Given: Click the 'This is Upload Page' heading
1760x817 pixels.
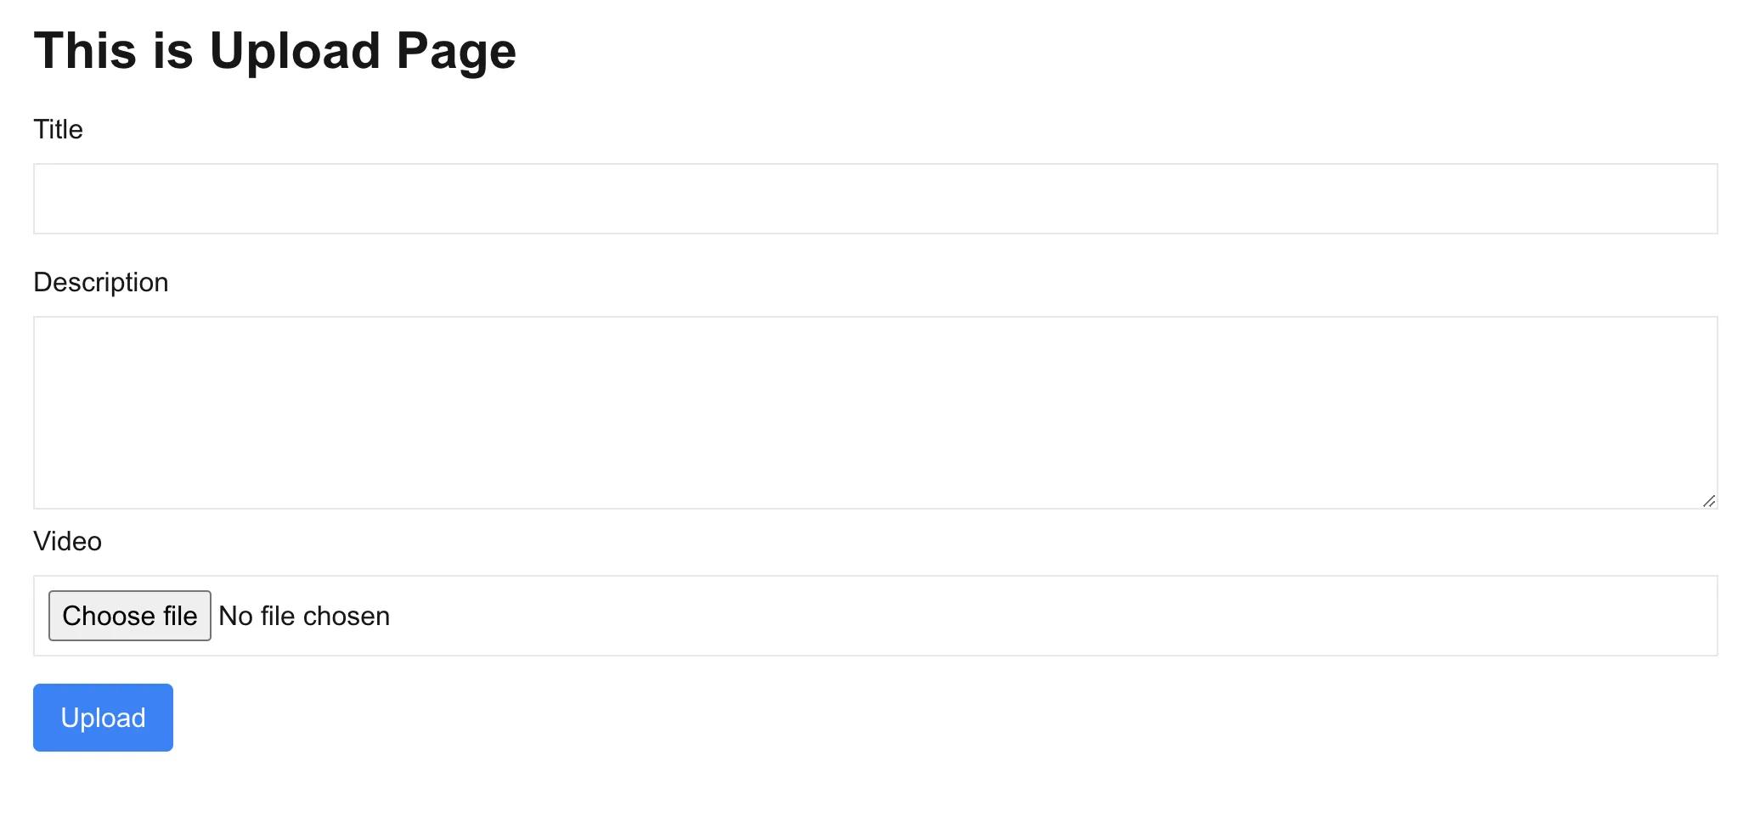Looking at the screenshot, I should 274,51.
